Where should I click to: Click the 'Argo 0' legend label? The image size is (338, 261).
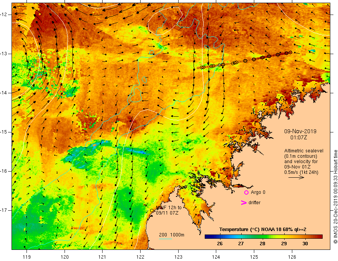pos(258,192)
